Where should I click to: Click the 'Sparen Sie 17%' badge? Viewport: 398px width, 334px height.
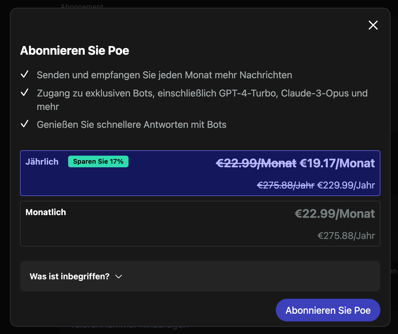[x=98, y=162]
